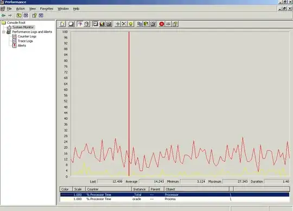Click the New Counter Set icon

click(x=62, y=24)
